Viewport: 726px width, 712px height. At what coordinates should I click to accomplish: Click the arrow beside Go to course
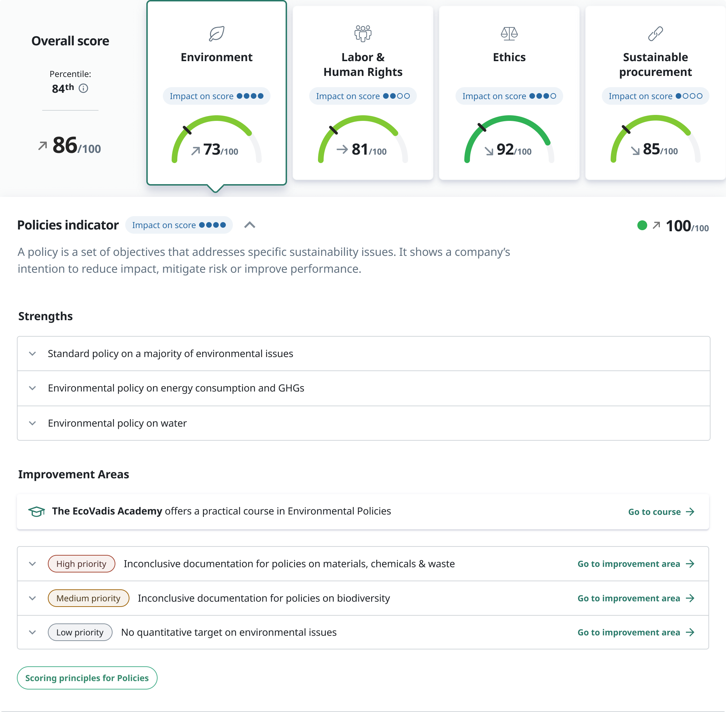tap(690, 512)
